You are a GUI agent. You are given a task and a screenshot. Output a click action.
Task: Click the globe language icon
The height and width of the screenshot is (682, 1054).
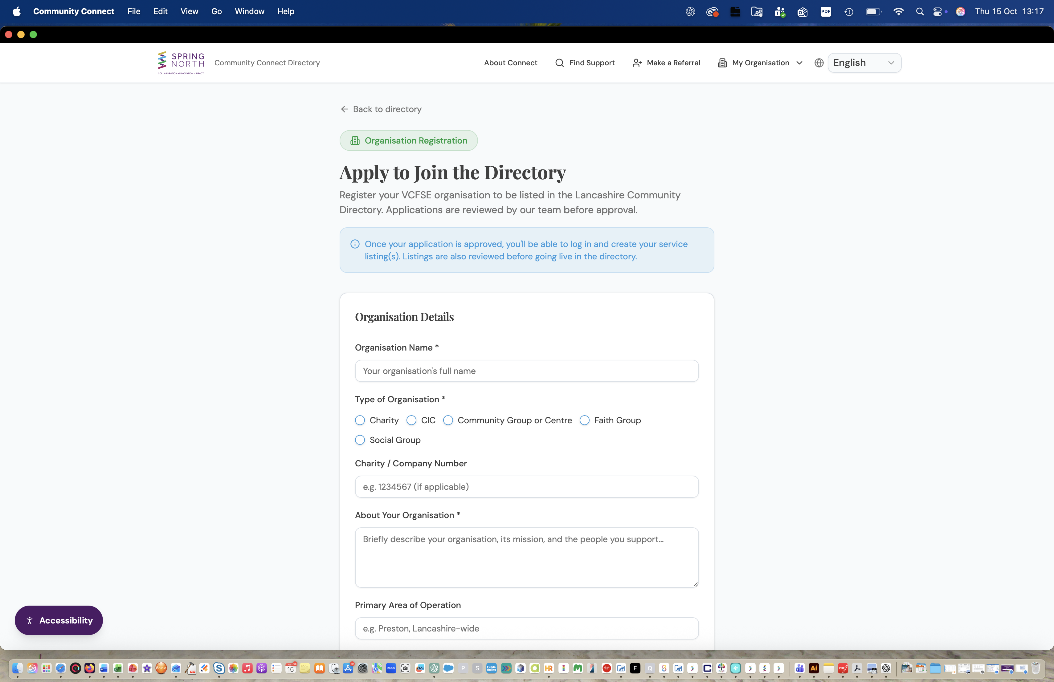tap(819, 63)
